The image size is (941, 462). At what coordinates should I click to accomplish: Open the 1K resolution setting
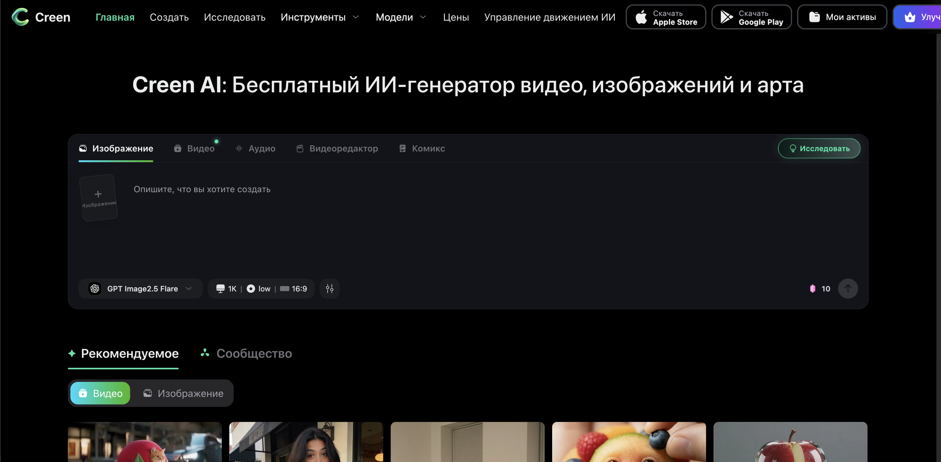coord(226,289)
